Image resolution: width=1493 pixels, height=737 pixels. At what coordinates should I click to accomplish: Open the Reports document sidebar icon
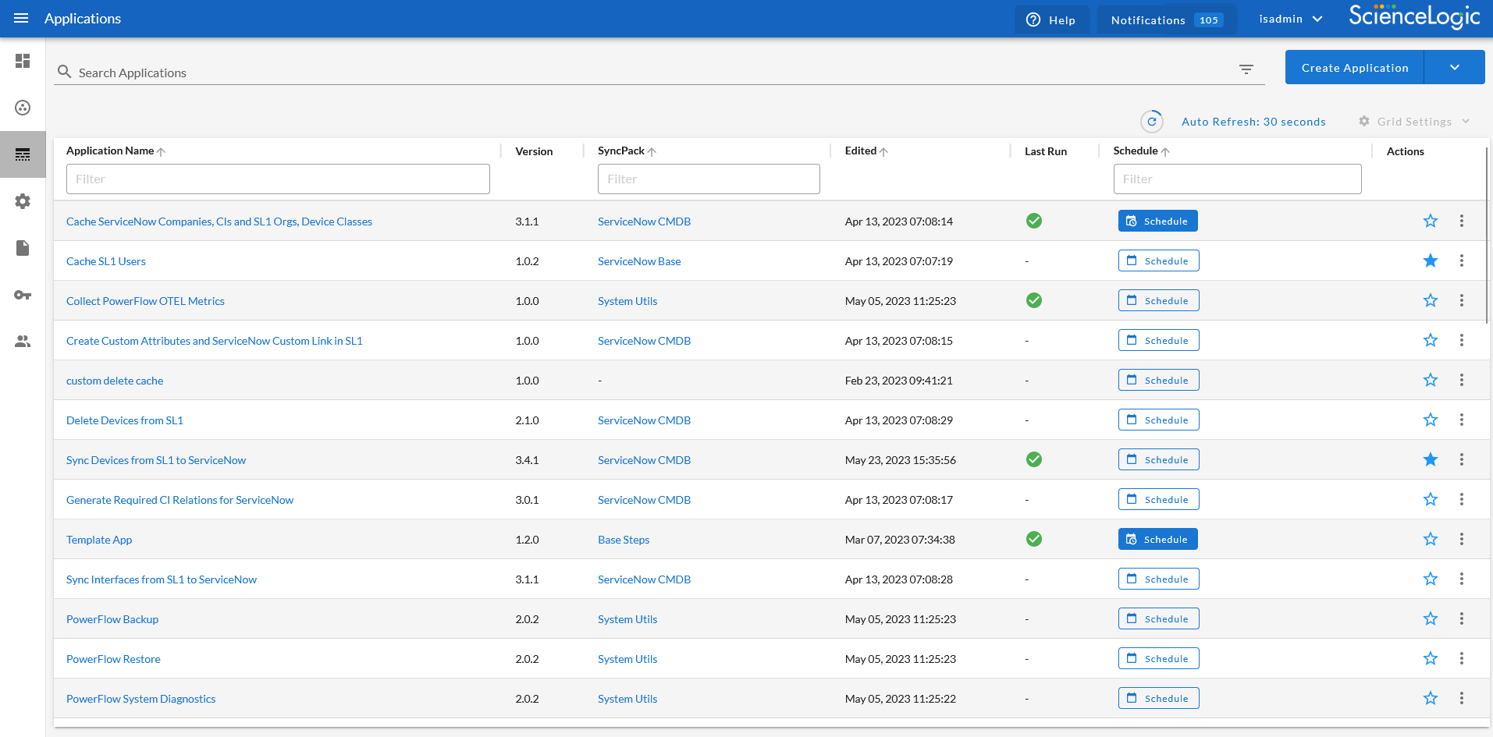point(23,248)
